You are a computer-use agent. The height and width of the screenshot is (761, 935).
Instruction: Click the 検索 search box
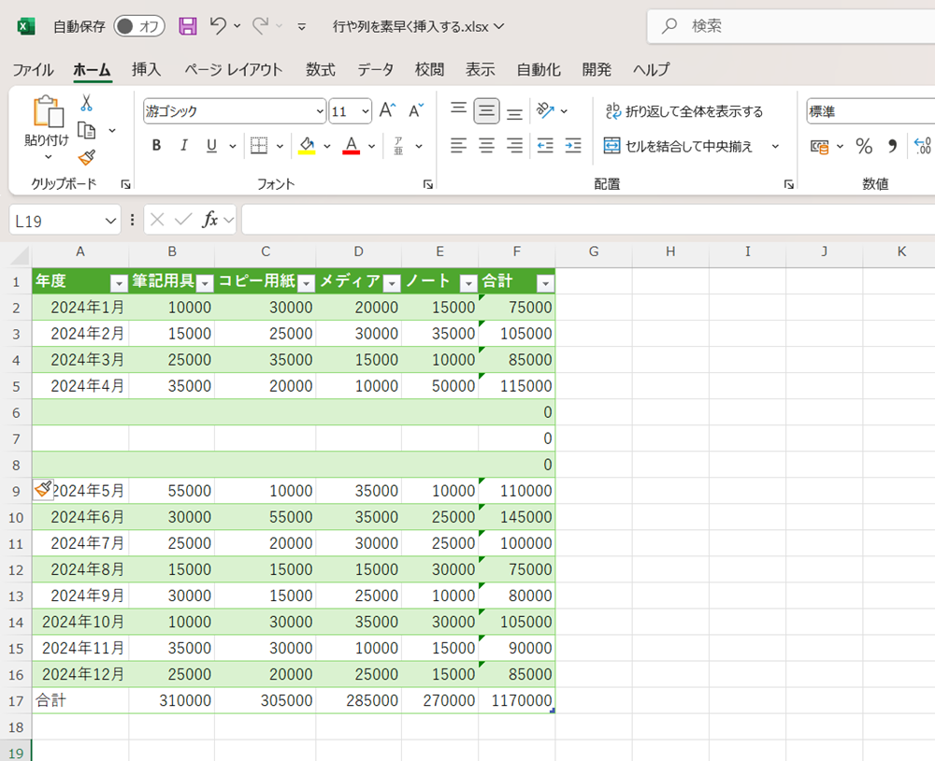(791, 26)
